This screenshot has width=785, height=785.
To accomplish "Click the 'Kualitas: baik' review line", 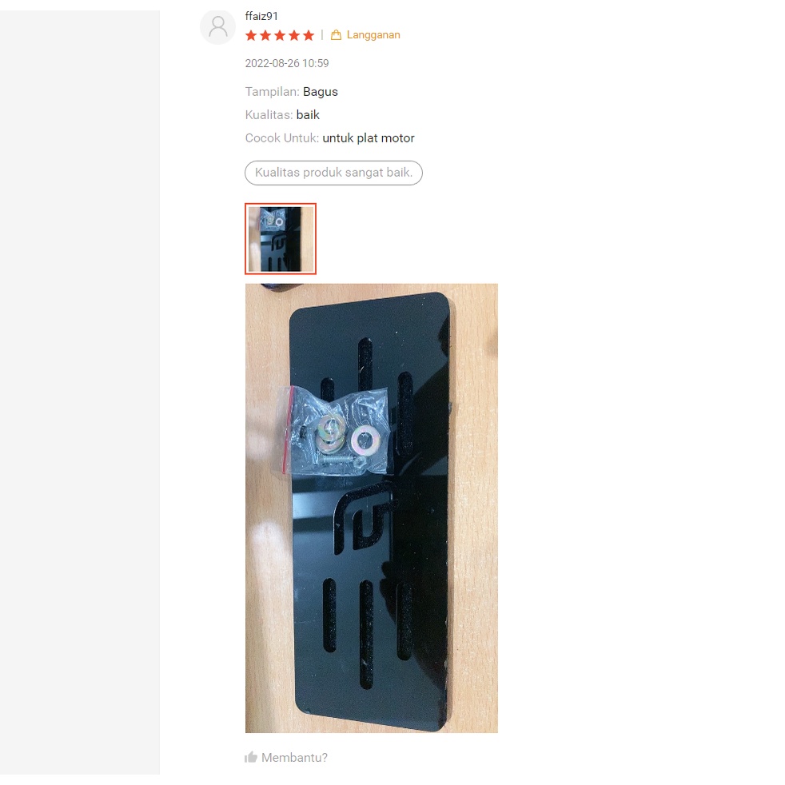I will click(282, 115).
